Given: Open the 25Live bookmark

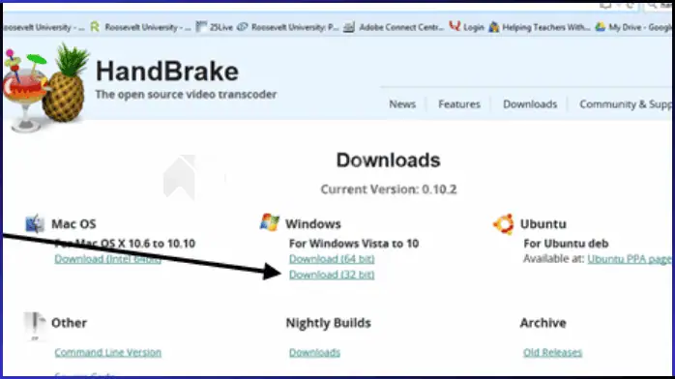Looking at the screenshot, I should 214,27.
